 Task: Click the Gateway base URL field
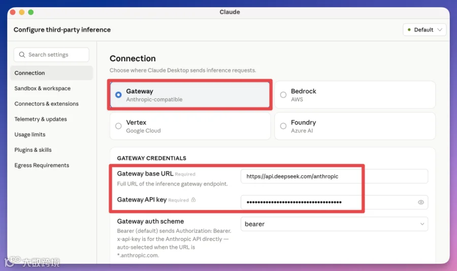point(334,176)
